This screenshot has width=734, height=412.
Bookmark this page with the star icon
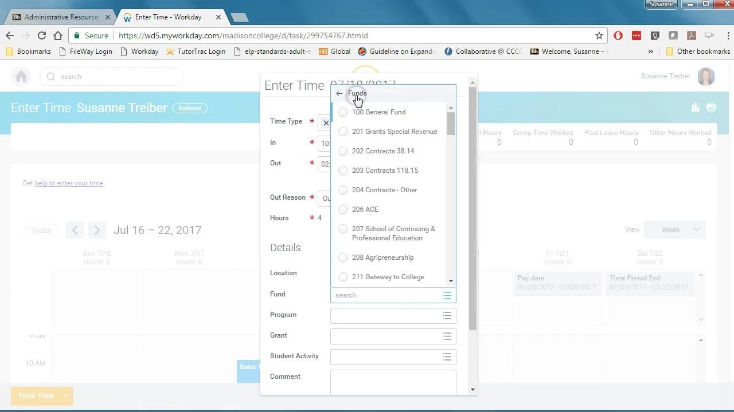click(x=599, y=35)
